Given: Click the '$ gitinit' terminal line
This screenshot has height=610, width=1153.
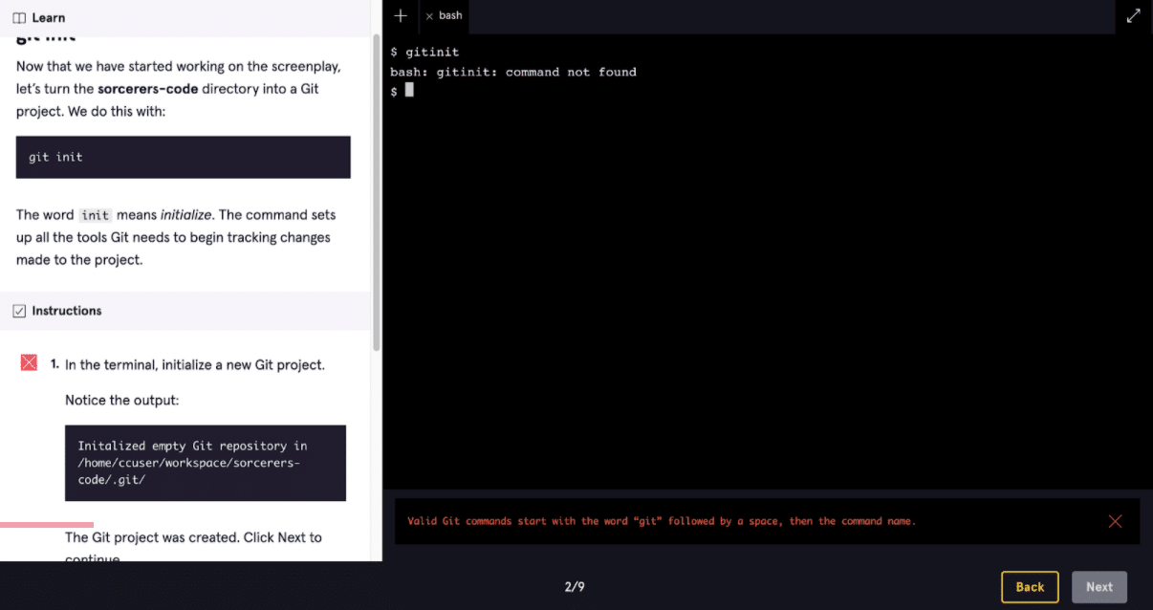Looking at the screenshot, I should pyautogui.click(x=424, y=52).
